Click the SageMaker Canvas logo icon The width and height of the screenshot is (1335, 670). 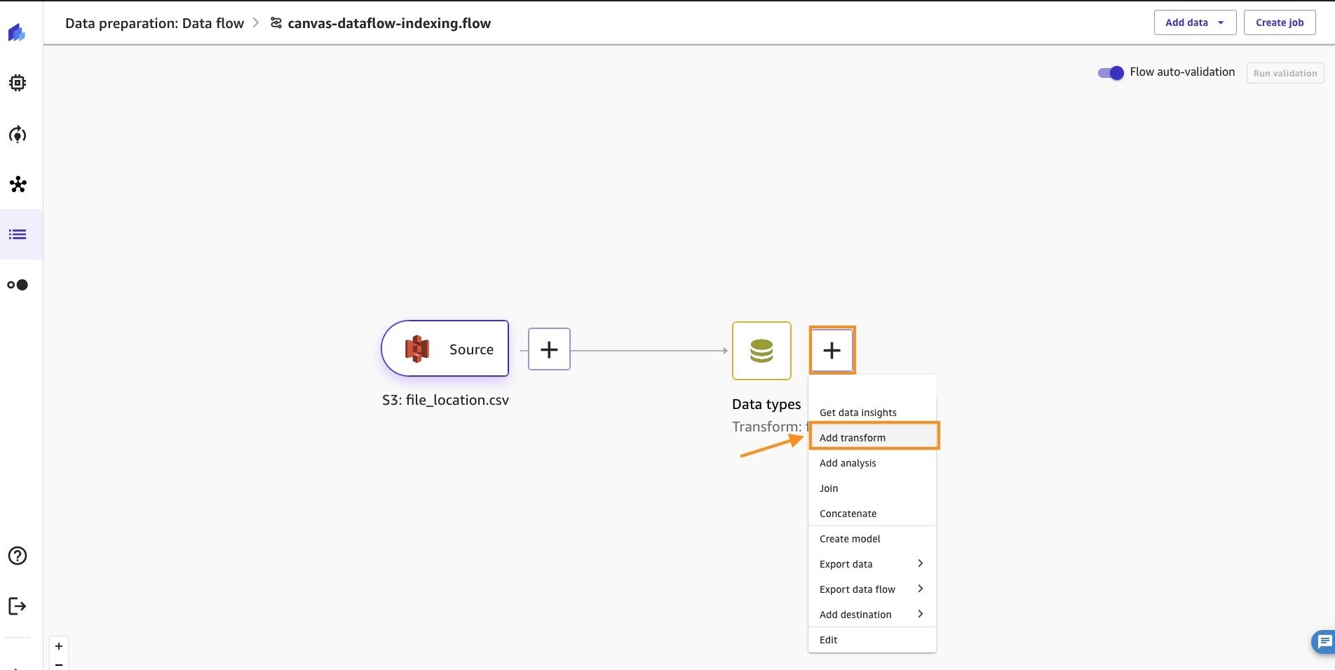[17, 32]
